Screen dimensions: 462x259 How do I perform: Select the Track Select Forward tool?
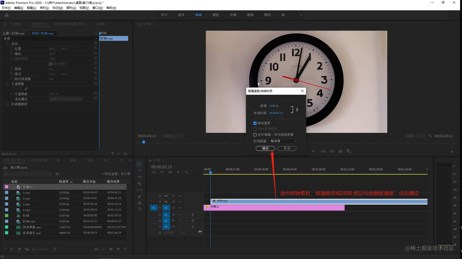[x=139, y=171]
